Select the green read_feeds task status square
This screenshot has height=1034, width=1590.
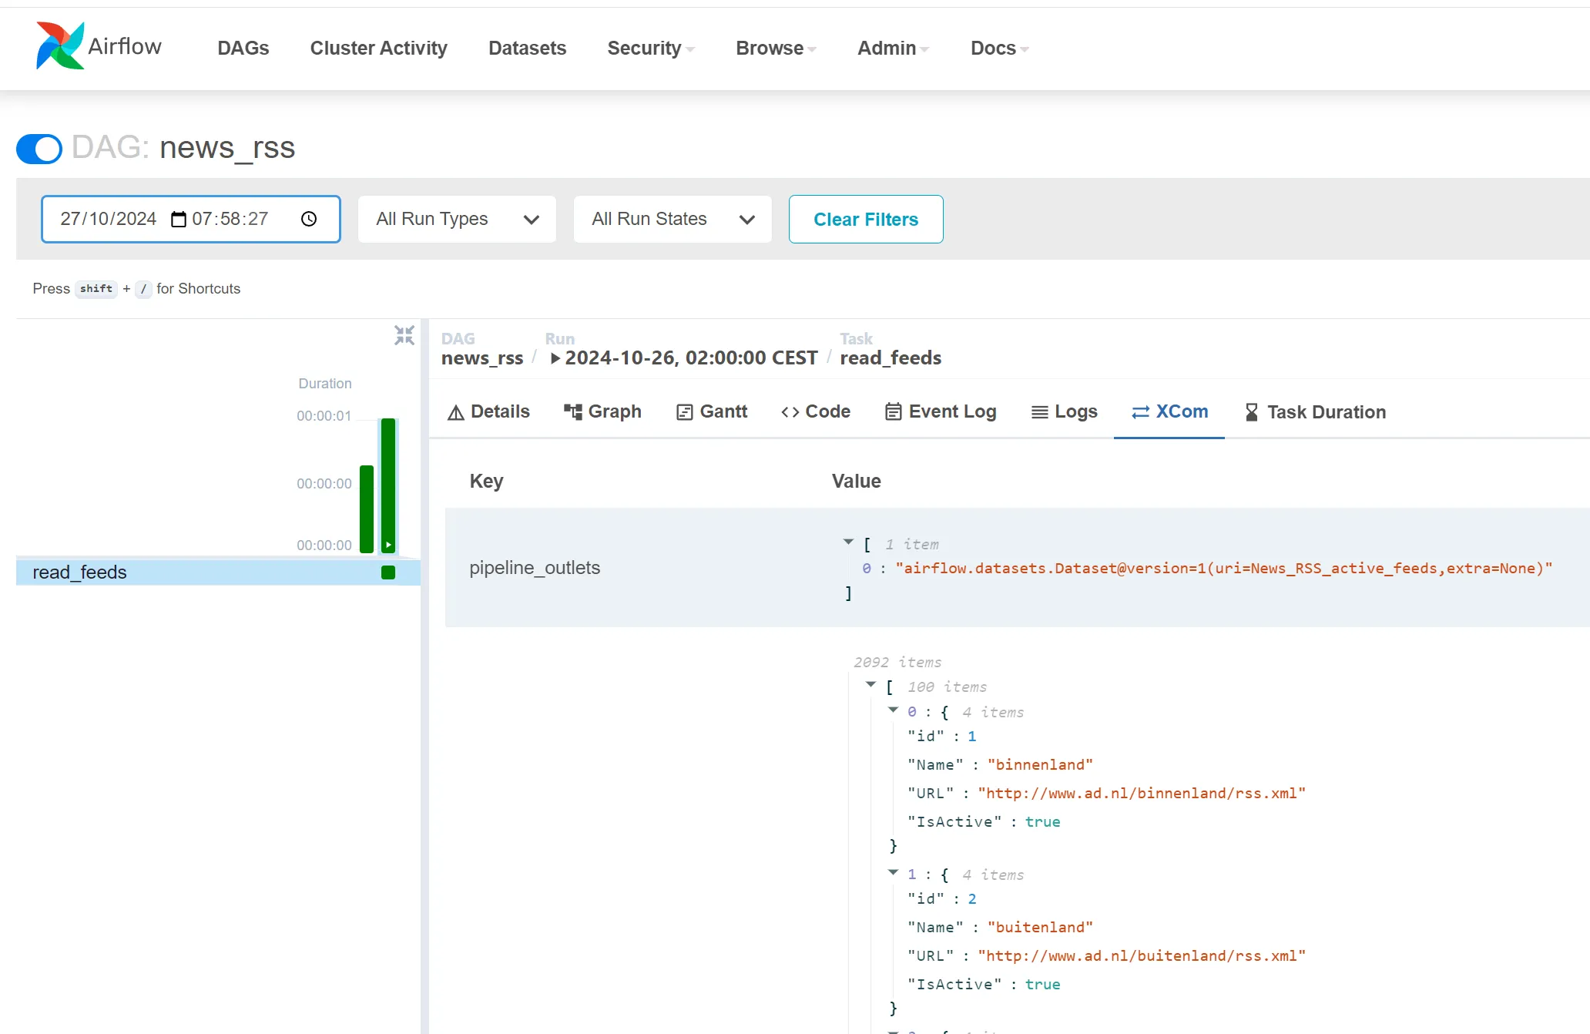[388, 572]
